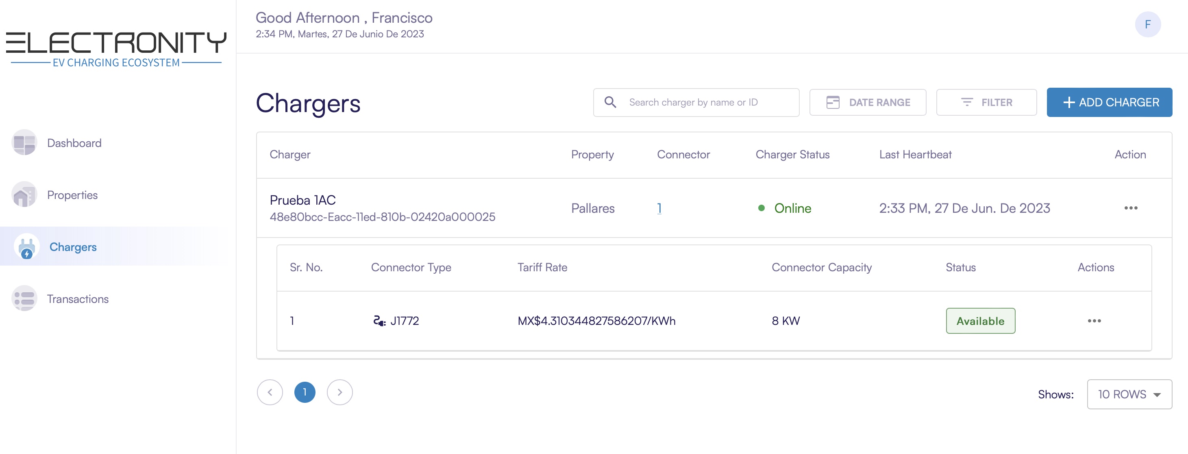Click the Properties building icon

(x=24, y=195)
